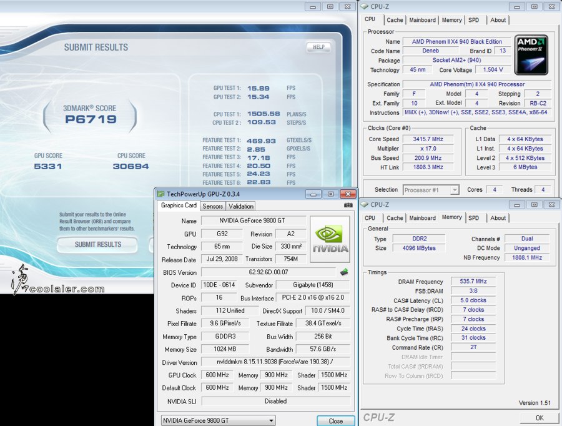
Task: Click the AMD Phenom II logo in CPU-Z
Action: [x=531, y=55]
